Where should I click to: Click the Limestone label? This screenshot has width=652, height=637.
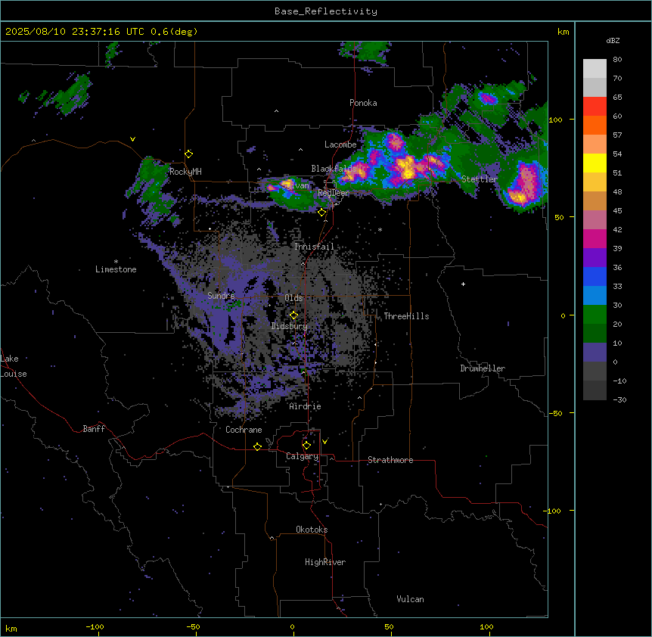click(116, 269)
